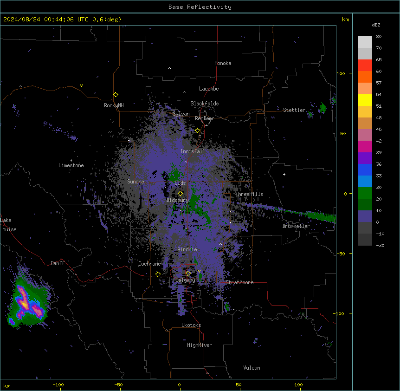The height and width of the screenshot is (391, 400).
Task: Select the Innisfail city label
Action: coord(193,151)
